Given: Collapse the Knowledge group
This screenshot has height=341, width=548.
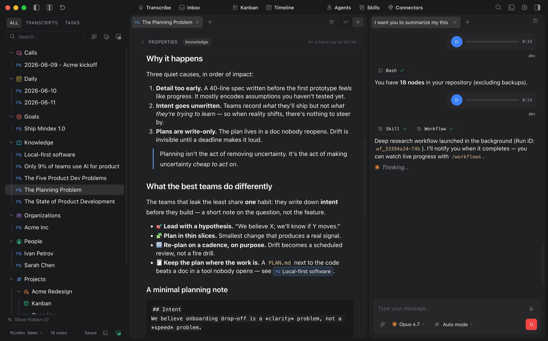Looking at the screenshot, I should pyautogui.click(x=11, y=142).
